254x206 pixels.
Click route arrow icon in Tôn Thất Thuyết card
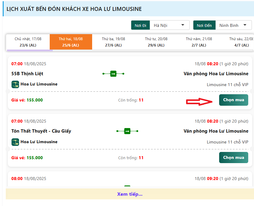click(x=127, y=131)
